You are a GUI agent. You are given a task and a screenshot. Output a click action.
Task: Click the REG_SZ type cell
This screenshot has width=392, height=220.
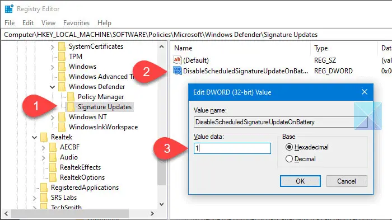point(325,60)
